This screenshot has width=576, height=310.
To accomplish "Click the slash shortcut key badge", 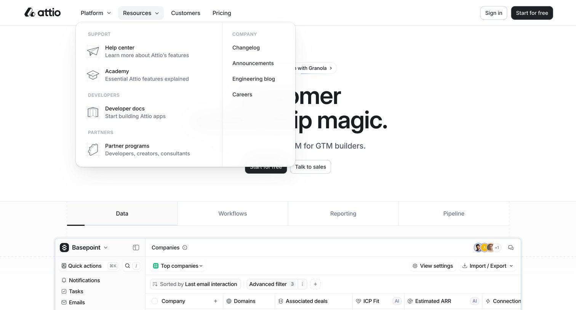I will click(136, 266).
